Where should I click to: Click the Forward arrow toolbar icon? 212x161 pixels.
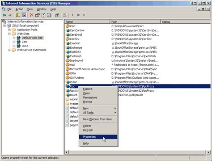(x=10, y=15)
